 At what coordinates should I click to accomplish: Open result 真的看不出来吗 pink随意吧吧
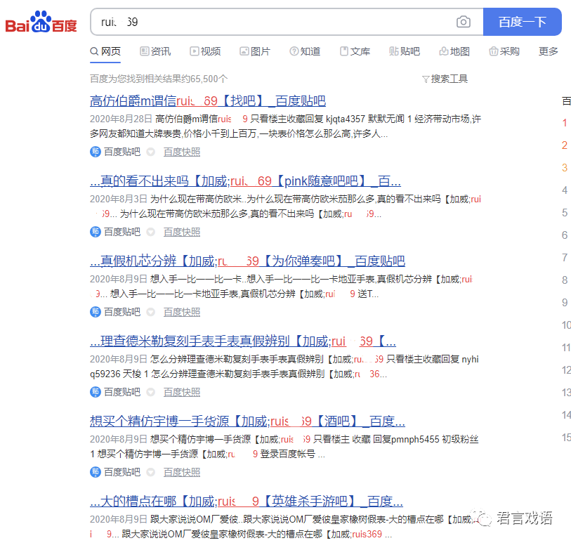click(x=245, y=181)
